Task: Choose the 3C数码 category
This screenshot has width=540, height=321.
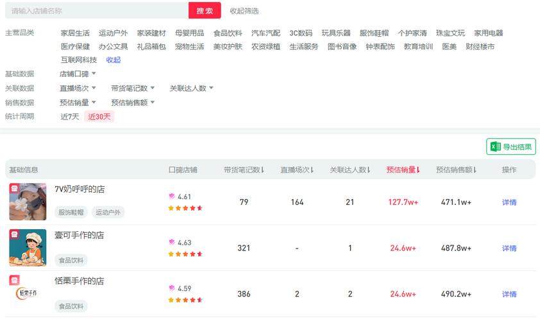Action: 301,33
